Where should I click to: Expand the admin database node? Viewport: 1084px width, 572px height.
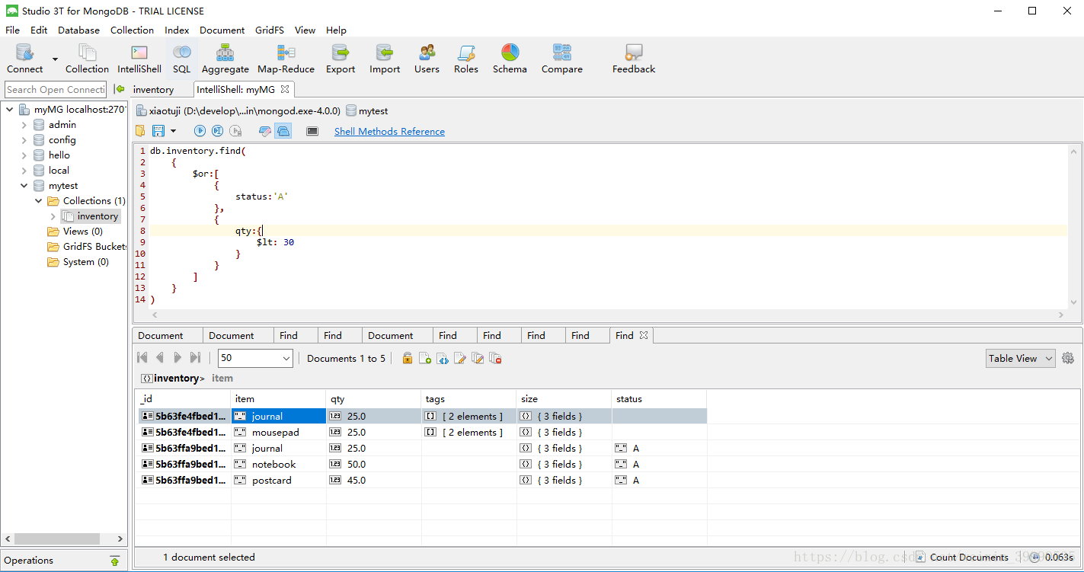click(24, 125)
